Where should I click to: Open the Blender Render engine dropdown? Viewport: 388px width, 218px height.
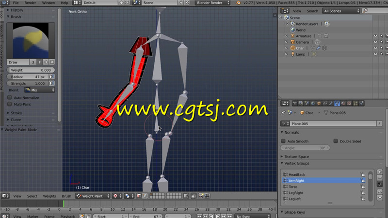[x=212, y=3]
